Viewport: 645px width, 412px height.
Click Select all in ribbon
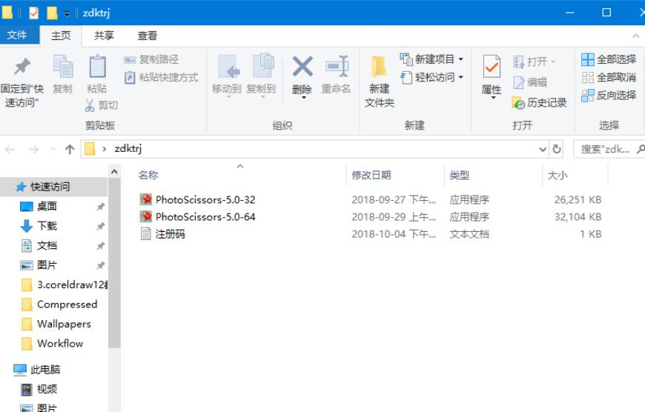609,59
